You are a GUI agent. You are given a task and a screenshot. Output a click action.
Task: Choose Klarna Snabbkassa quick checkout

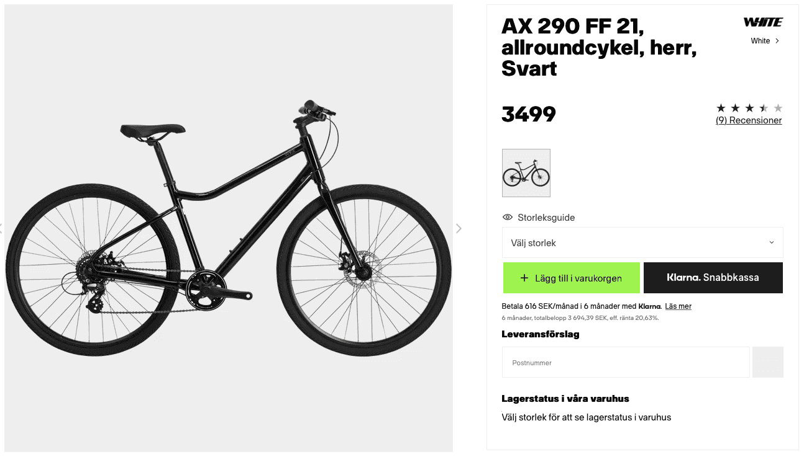tap(713, 278)
